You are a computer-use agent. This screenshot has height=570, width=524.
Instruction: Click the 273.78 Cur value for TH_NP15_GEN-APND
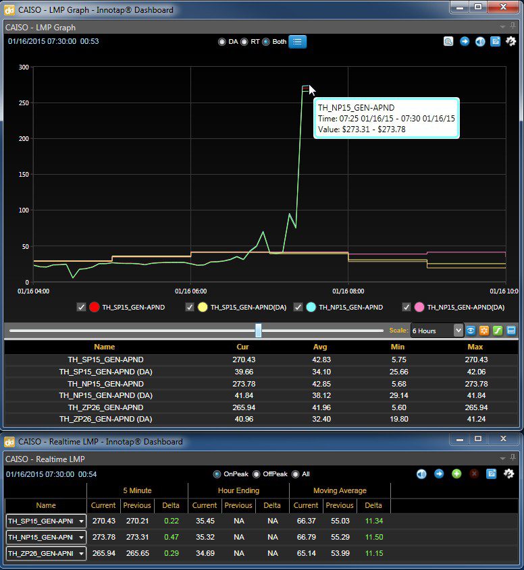(x=244, y=384)
